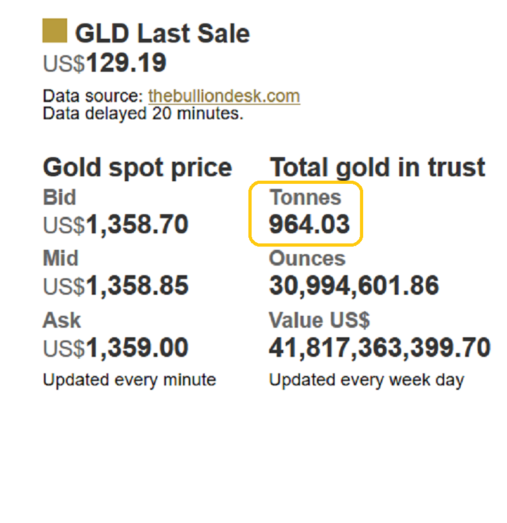Click the GLD Last Sale heading
The image size is (507, 523).
(x=162, y=33)
